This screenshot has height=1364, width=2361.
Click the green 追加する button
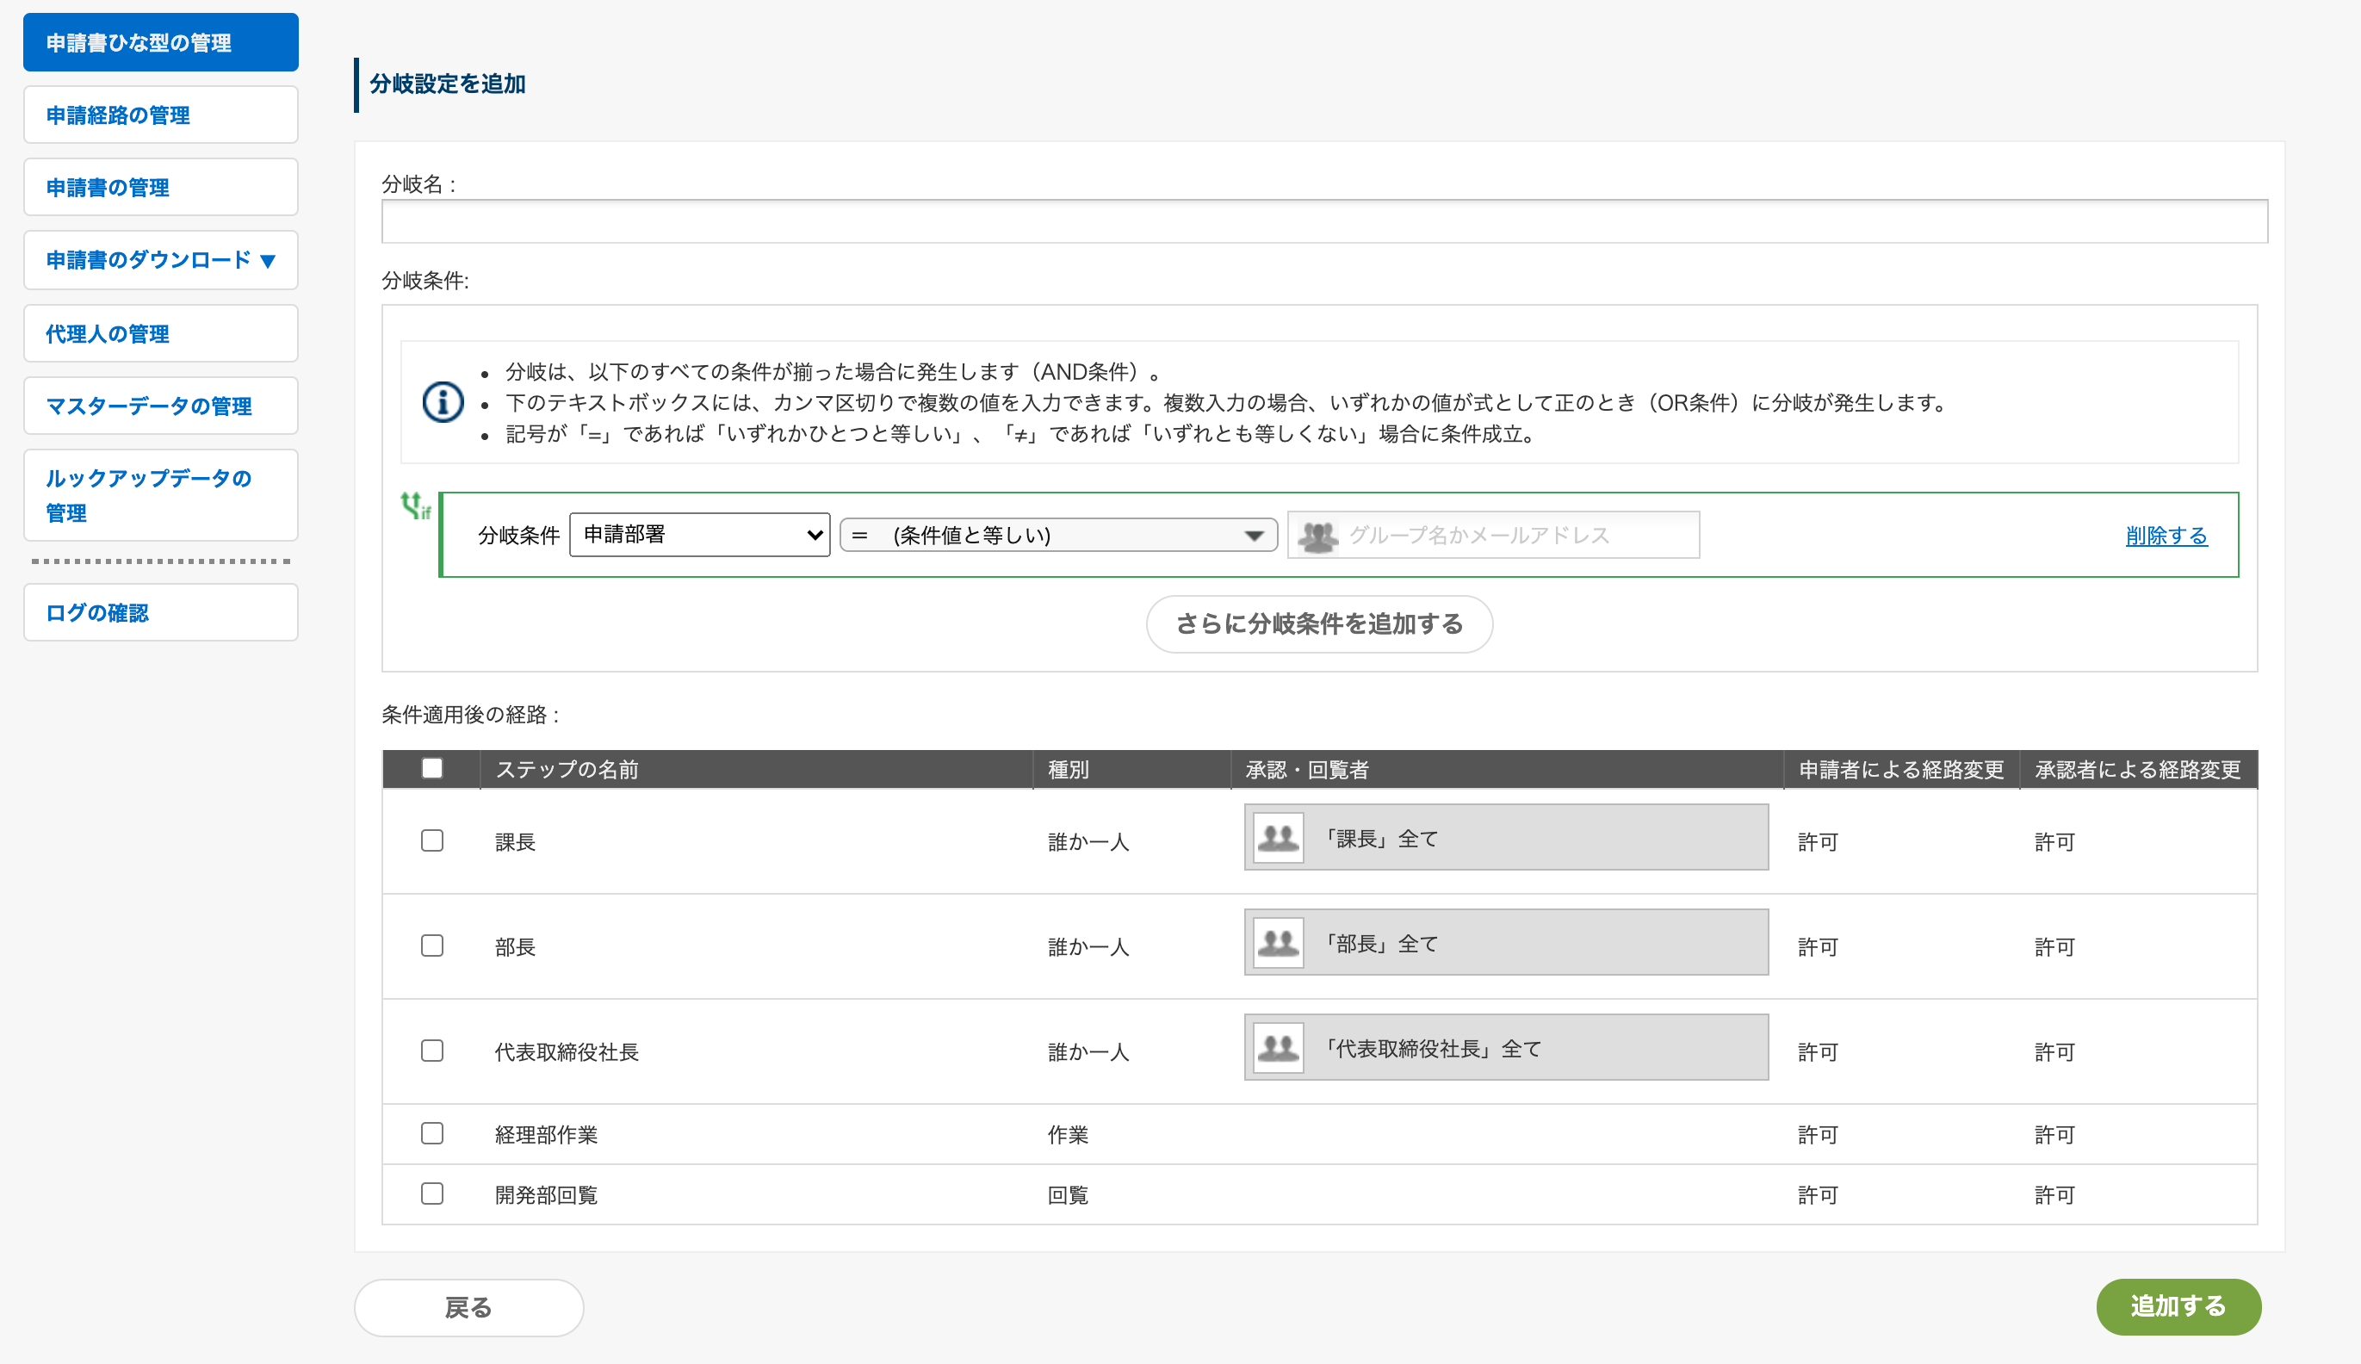coord(2178,1306)
